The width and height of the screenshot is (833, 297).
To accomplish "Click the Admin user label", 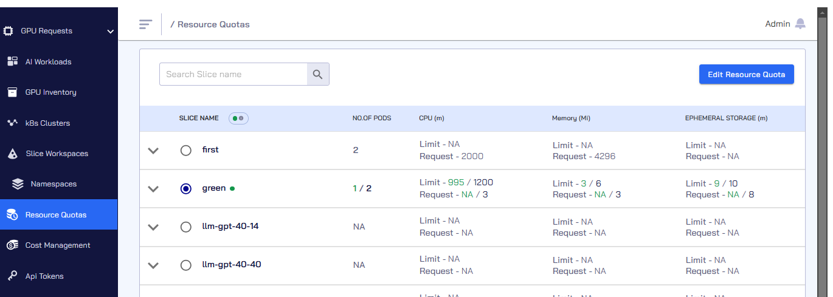I will tap(778, 24).
